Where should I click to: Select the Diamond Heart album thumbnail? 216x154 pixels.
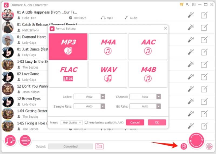[8, 40]
